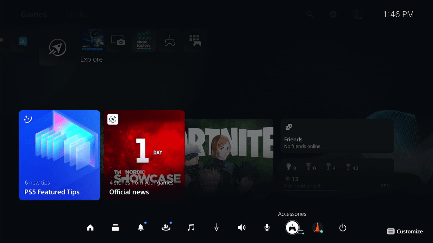Click the bronze trophy count 42
This screenshot has width=433, height=243.
click(x=355, y=168)
